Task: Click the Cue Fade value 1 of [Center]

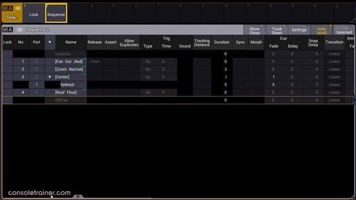Action: click(x=274, y=77)
